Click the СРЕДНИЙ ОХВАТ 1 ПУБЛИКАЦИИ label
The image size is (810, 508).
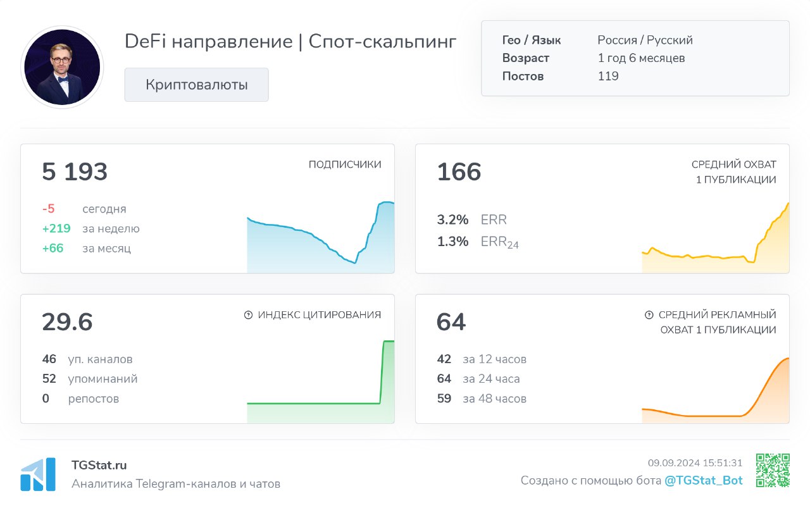(734, 172)
